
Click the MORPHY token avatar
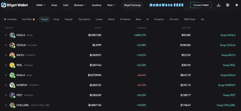(12, 85)
